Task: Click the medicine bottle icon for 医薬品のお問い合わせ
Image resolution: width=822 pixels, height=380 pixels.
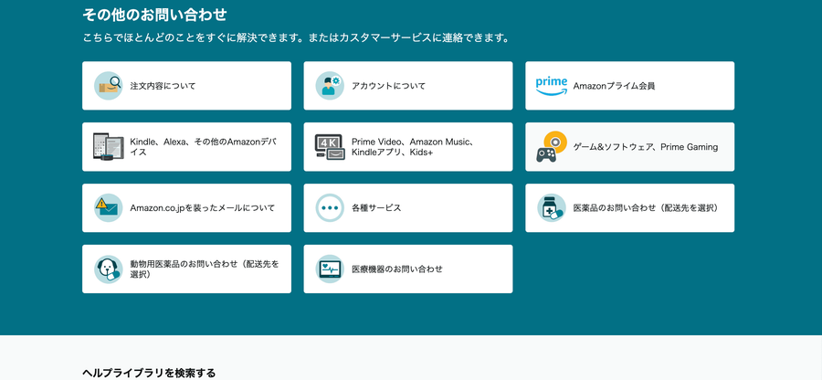Action: 552,208
